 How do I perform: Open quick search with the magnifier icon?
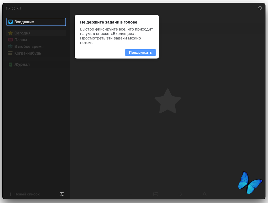click(x=205, y=194)
